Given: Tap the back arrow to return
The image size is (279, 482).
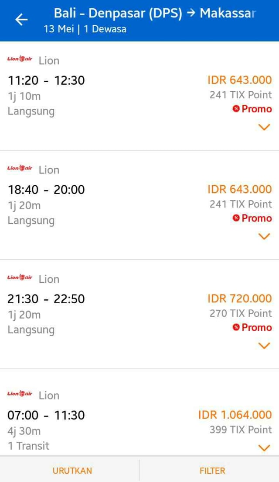Looking at the screenshot, I should click(21, 20).
